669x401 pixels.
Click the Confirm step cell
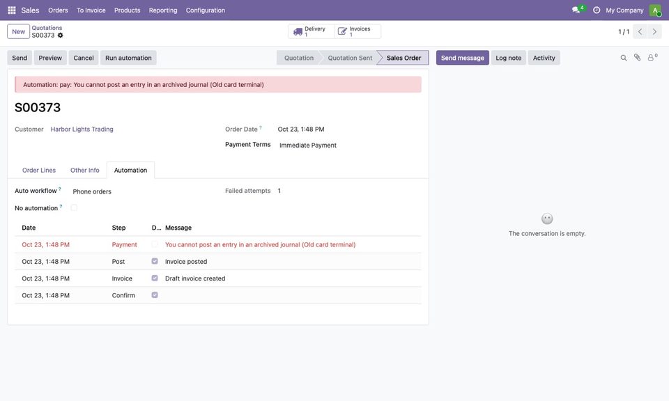click(x=123, y=295)
